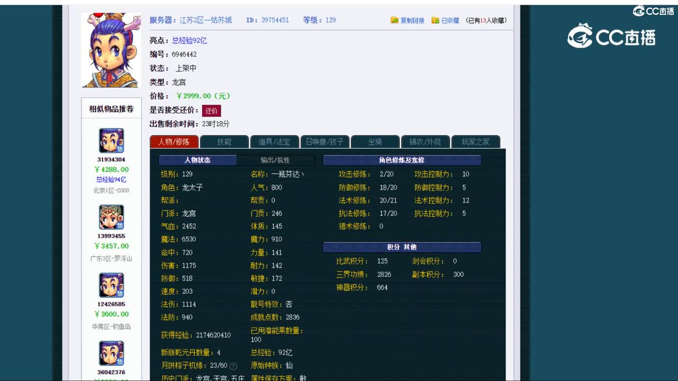Viewport: 678px width, 381px height.
Task: Click the 已收藏 favorites folder icon
Action: [434, 20]
